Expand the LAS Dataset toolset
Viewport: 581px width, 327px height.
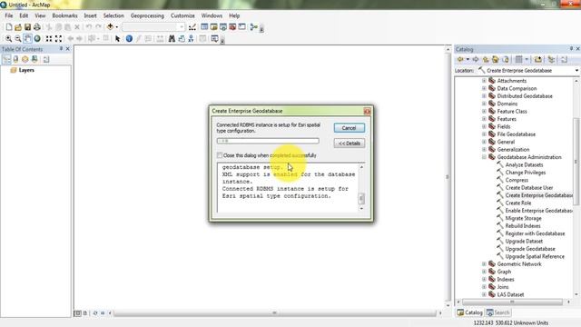484,294
